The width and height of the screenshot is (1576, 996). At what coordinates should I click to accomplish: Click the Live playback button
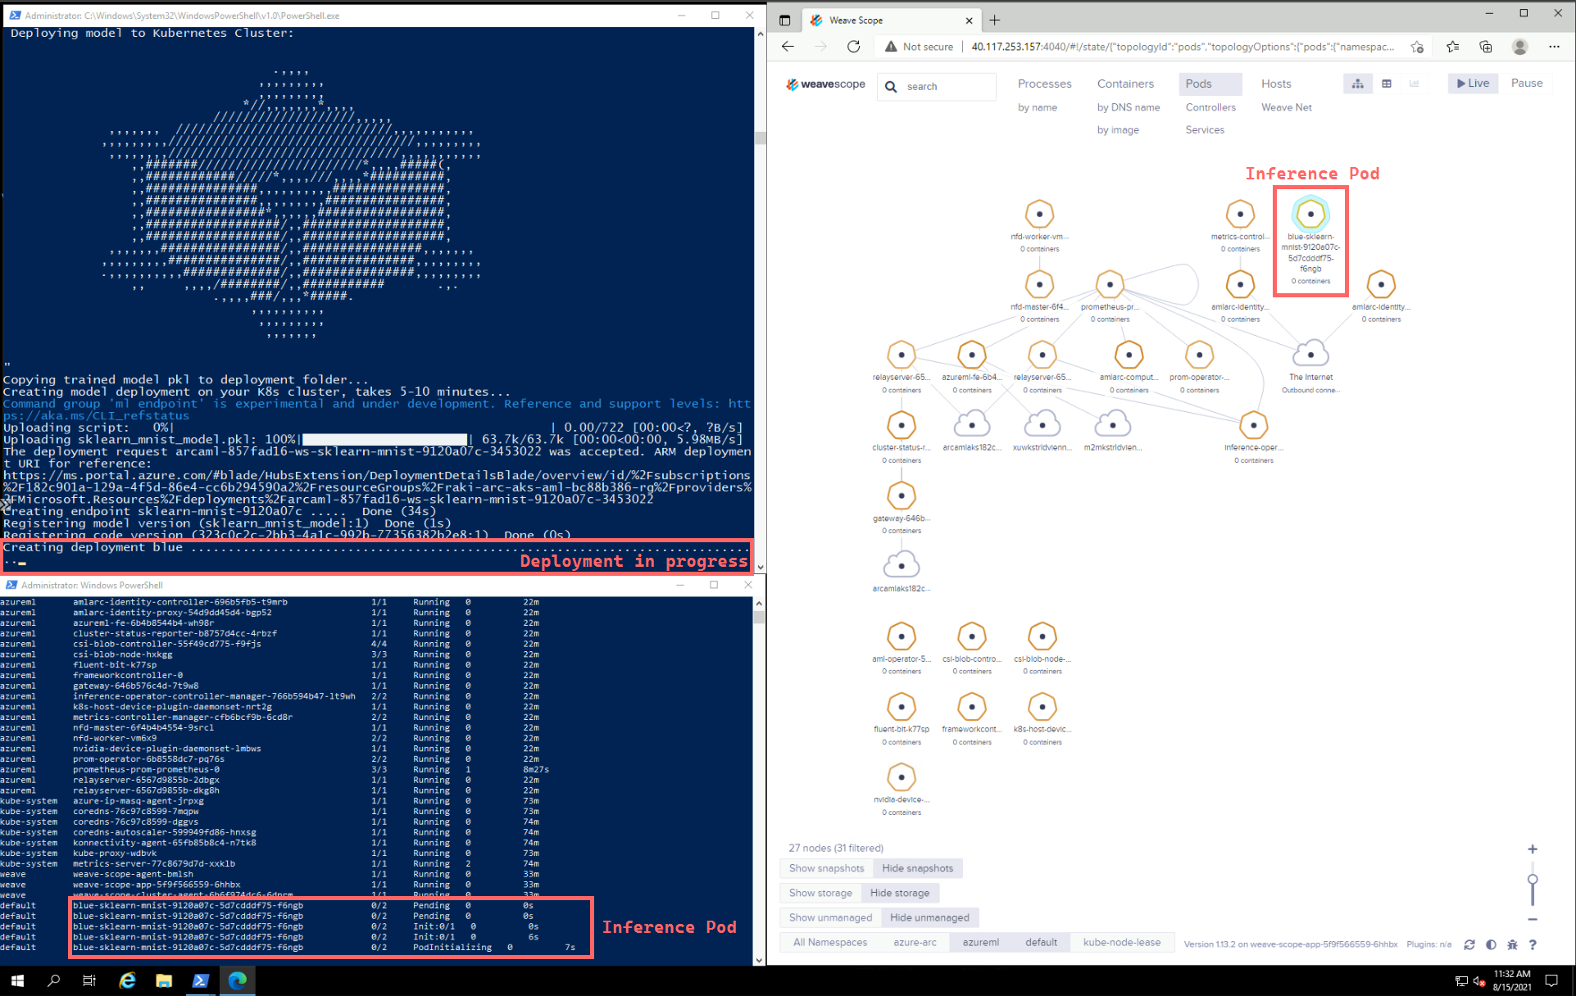point(1473,83)
